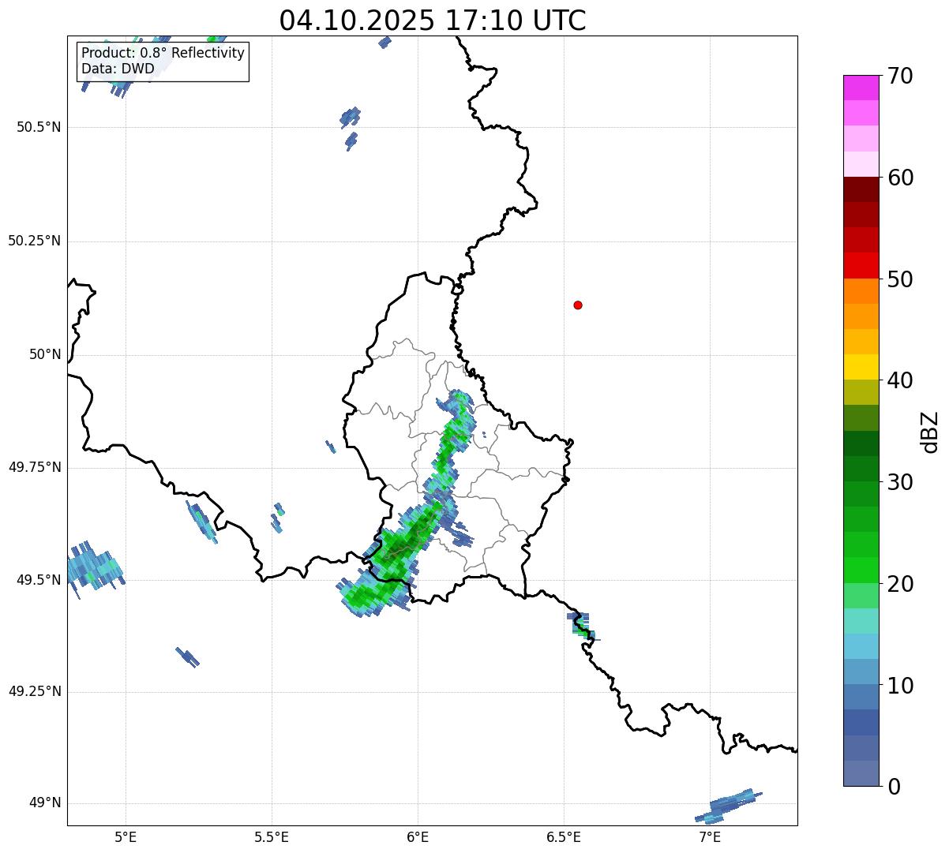Click the colorbar tick label 20
The image size is (949, 853).
[900, 584]
